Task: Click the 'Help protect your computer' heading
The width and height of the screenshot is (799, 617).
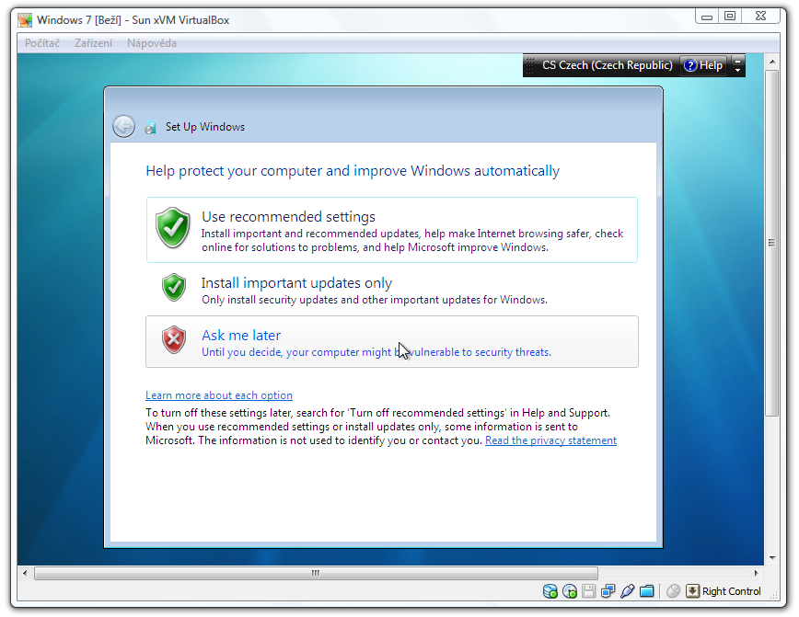Action: click(353, 170)
